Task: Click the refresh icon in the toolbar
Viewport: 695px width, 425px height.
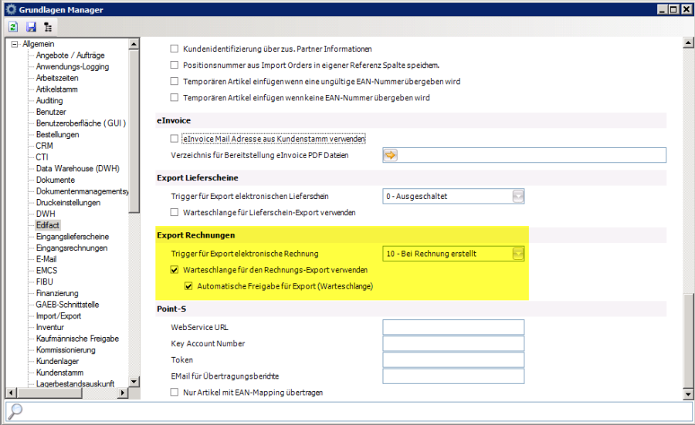Action: [x=14, y=26]
